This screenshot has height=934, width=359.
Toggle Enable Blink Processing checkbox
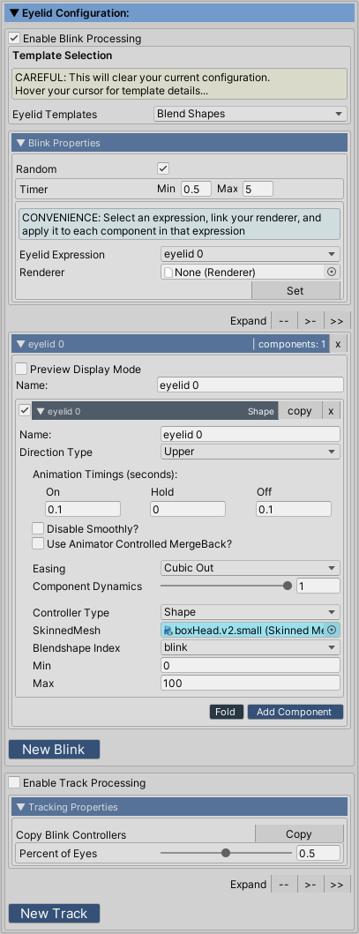(x=15, y=39)
